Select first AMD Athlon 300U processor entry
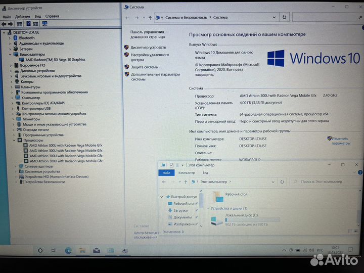The height and width of the screenshot is (273, 364). (x=66, y=145)
